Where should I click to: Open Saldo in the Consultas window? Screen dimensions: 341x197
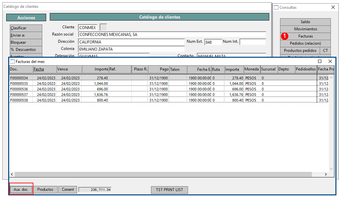(x=305, y=22)
